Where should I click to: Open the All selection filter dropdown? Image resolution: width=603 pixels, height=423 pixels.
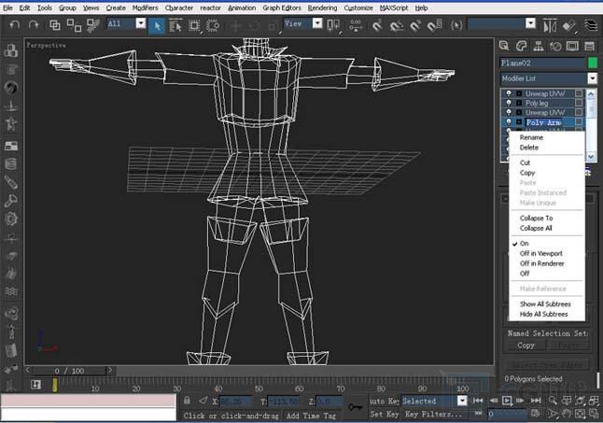[x=141, y=24]
